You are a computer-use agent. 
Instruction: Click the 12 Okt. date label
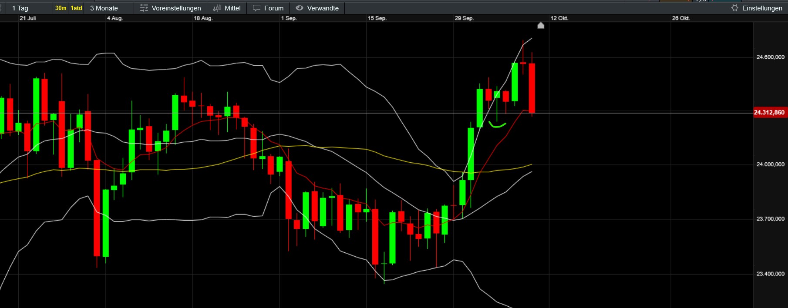[559, 18]
